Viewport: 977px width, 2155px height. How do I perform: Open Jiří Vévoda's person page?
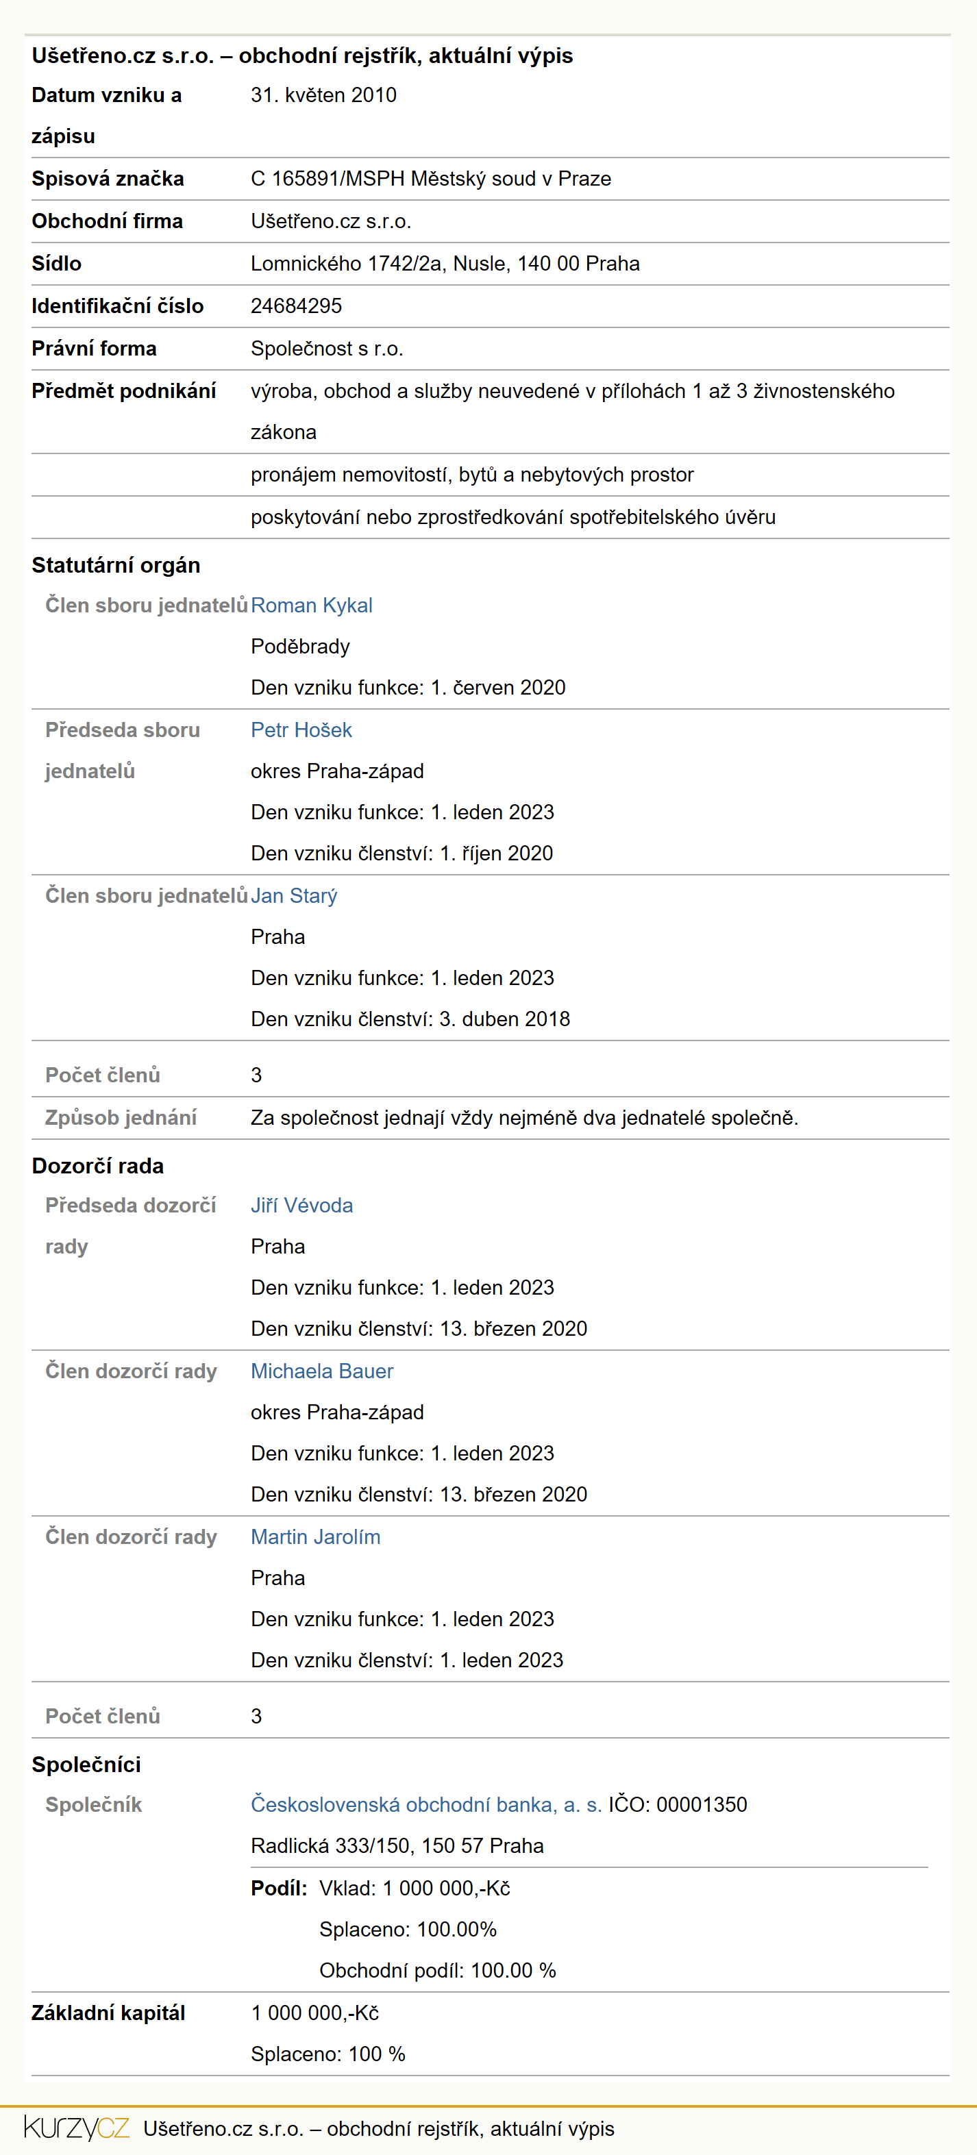click(x=301, y=1205)
